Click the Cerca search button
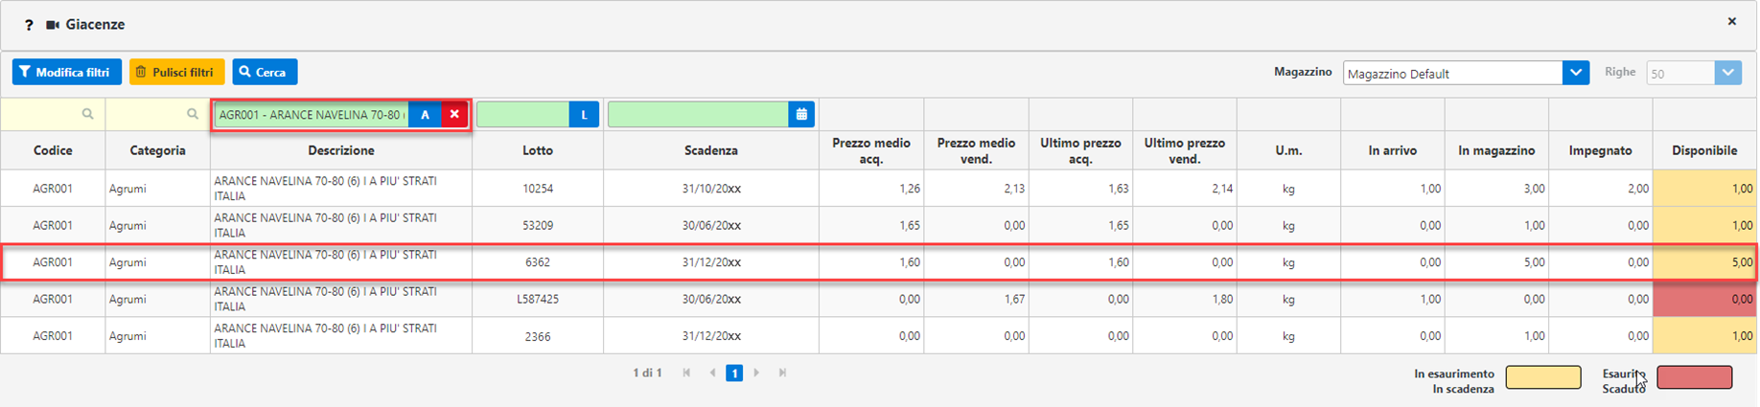The image size is (1760, 407). 265,72
